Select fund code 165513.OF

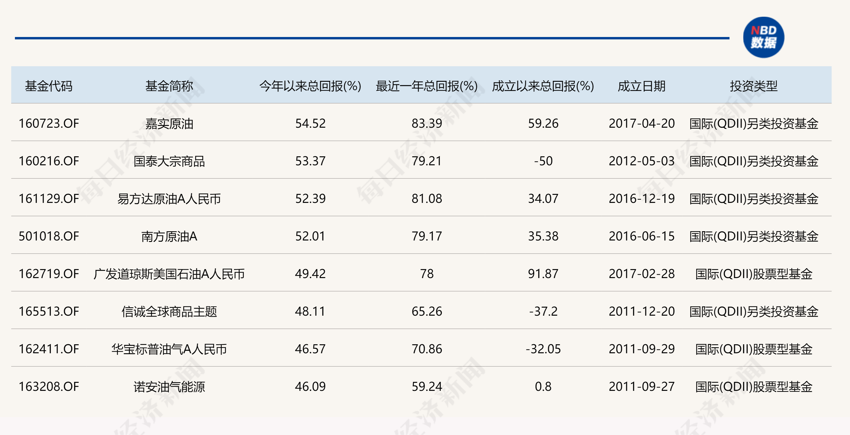pos(49,311)
